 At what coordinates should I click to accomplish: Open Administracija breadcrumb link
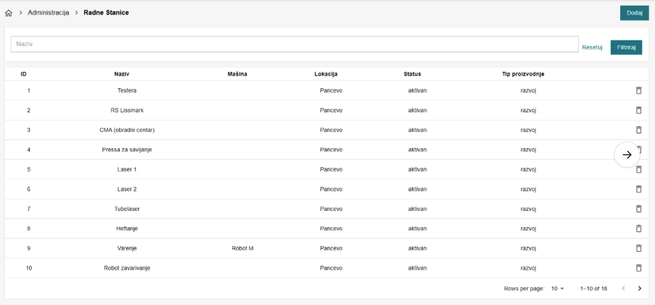pos(48,13)
